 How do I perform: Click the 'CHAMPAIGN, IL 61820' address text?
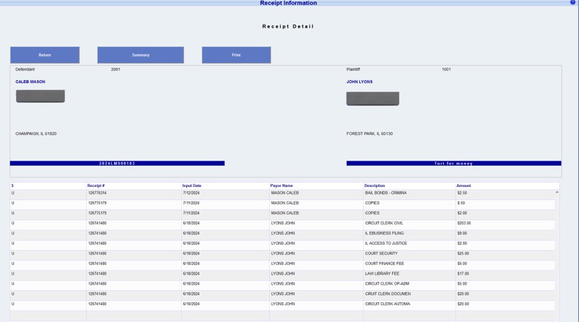coord(36,134)
